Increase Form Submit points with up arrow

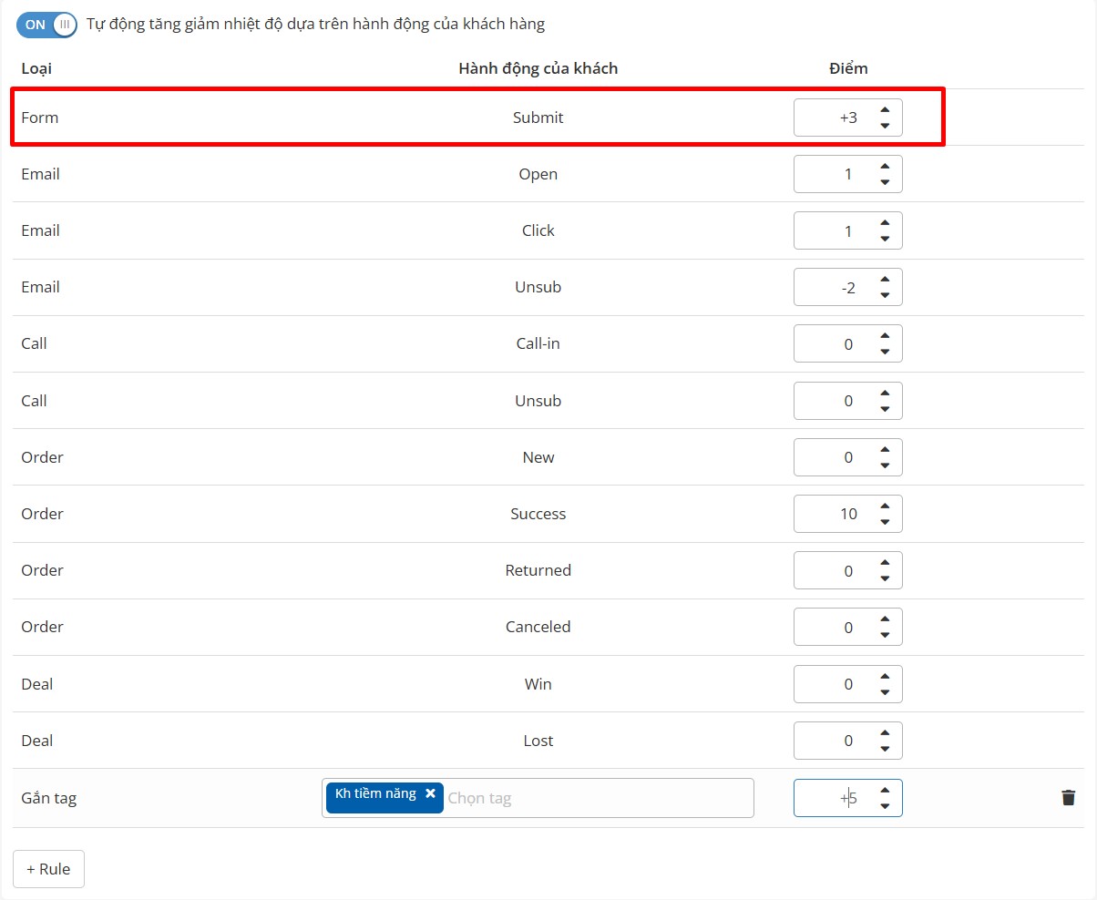coord(884,110)
